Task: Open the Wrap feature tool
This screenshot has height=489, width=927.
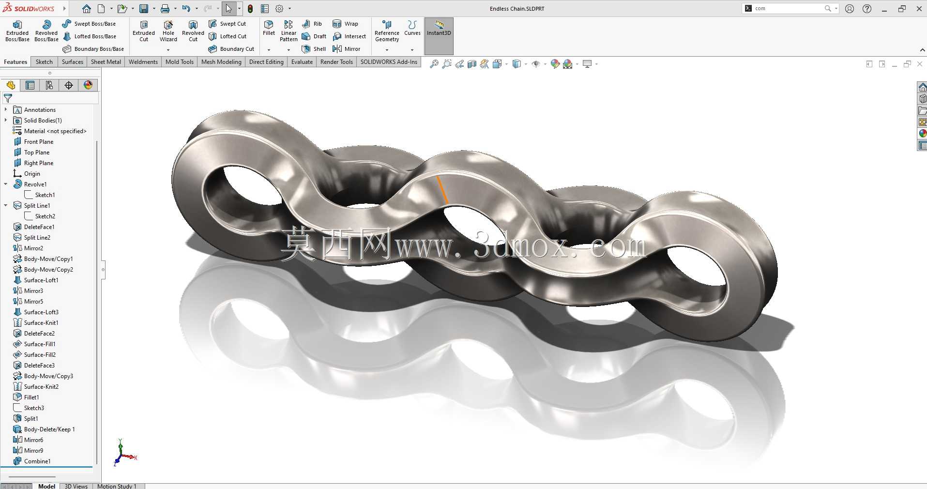Action: point(346,24)
